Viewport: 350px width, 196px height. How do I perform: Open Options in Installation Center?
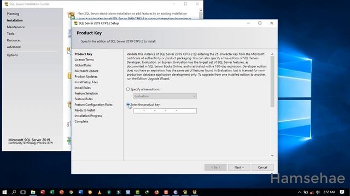click(x=12, y=55)
